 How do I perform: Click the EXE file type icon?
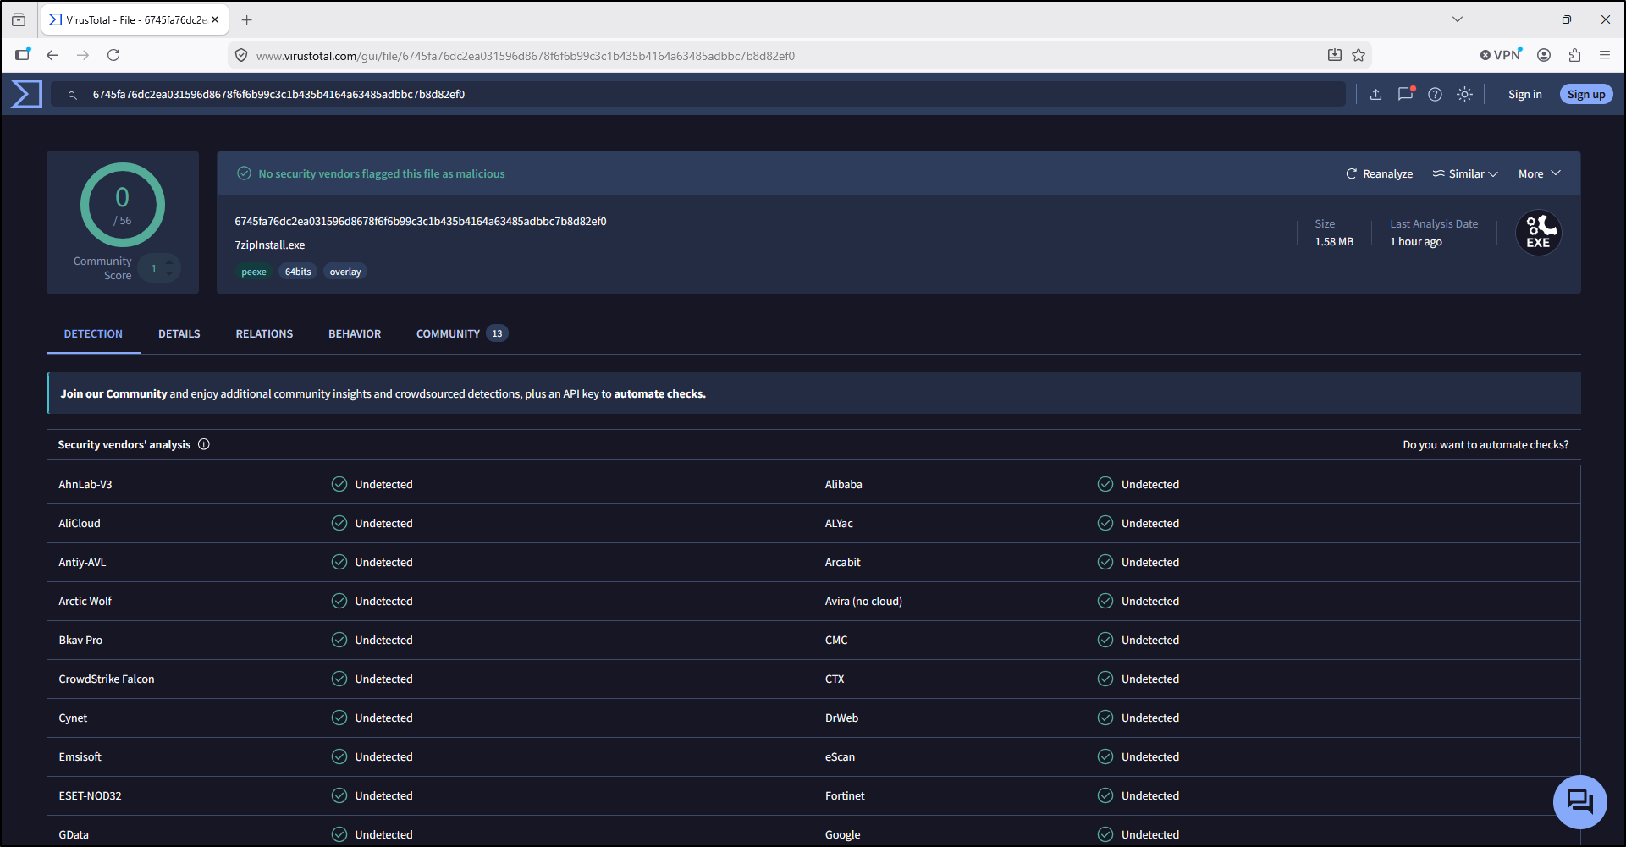pyautogui.click(x=1538, y=233)
